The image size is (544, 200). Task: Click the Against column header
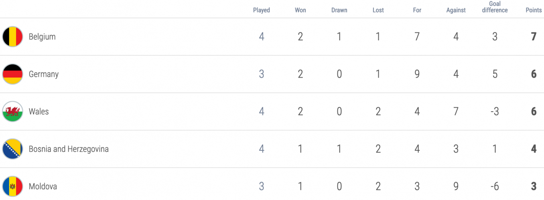coord(456,10)
